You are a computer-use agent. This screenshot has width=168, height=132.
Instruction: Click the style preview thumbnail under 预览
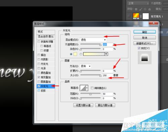(x=144, y=58)
